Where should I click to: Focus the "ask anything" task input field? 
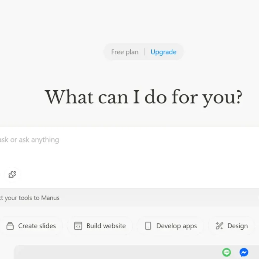111,140
